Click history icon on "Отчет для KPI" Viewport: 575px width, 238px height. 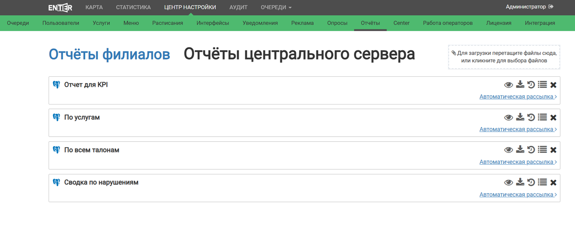point(531,85)
